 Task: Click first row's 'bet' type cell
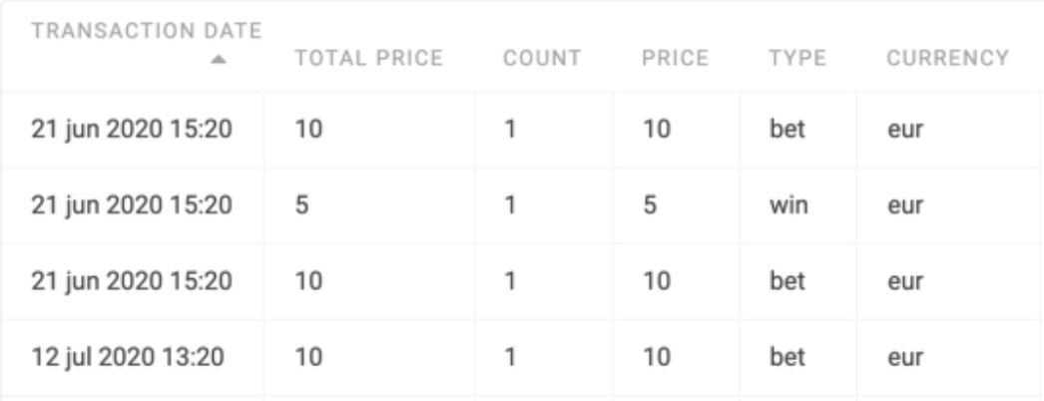(787, 129)
